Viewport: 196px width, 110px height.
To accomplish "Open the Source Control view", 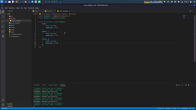I will tap(3, 21).
